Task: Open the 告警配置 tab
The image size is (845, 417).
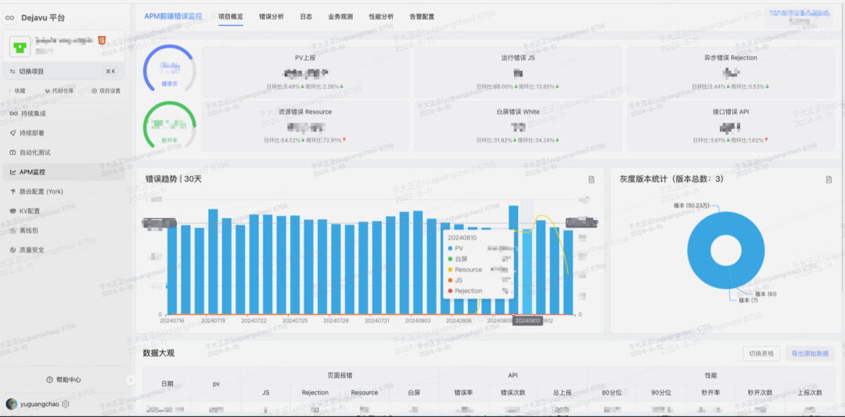Action: point(422,16)
